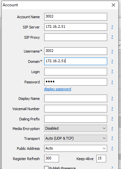This screenshot has width=121, height=169.
Task: Click the Password field
Action: 76,82
